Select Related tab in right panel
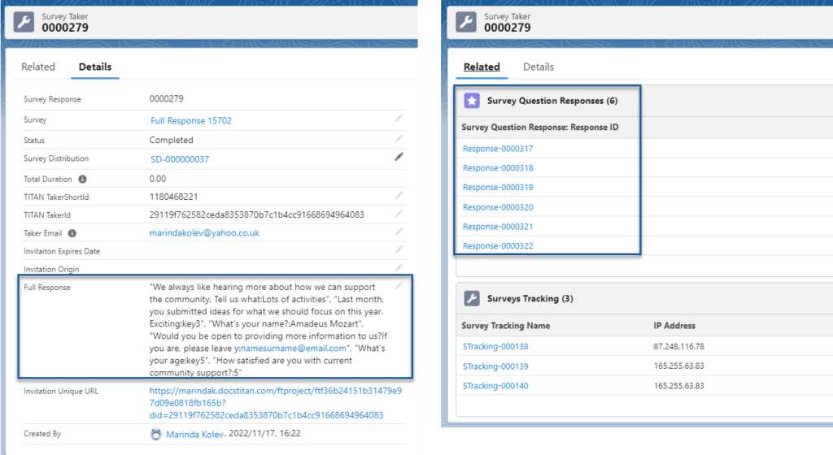Image resolution: width=833 pixels, height=455 pixels. [482, 67]
